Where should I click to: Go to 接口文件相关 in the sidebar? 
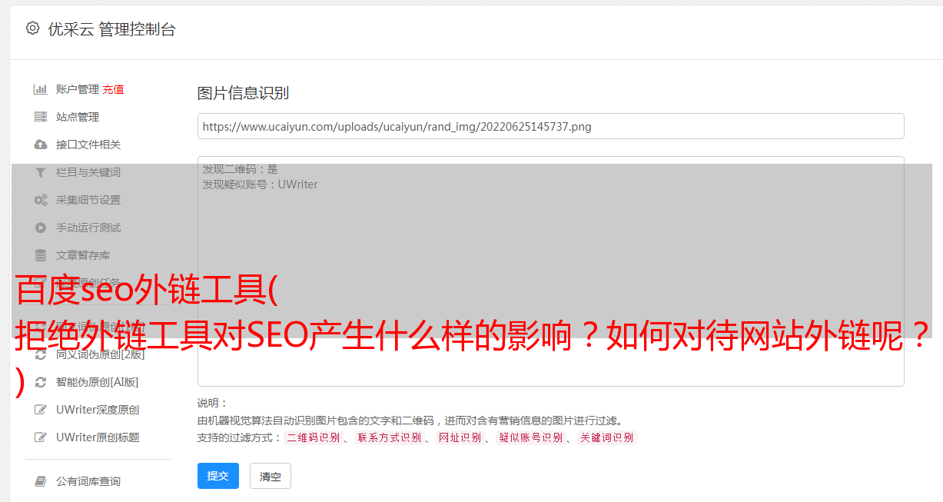(x=88, y=145)
